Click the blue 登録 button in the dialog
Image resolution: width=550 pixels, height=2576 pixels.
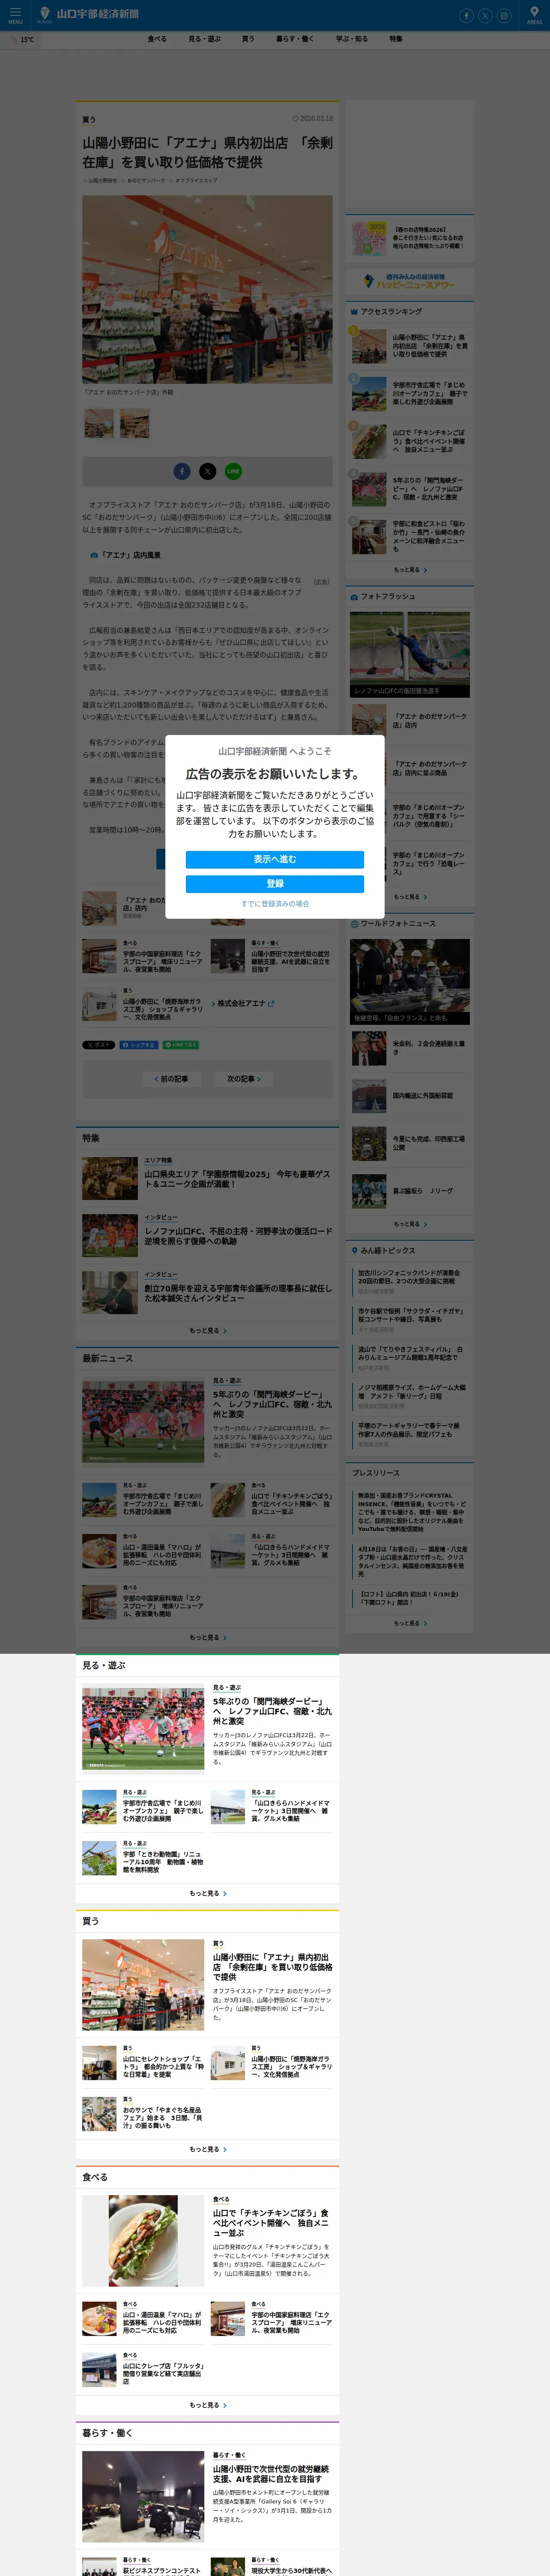click(x=275, y=884)
